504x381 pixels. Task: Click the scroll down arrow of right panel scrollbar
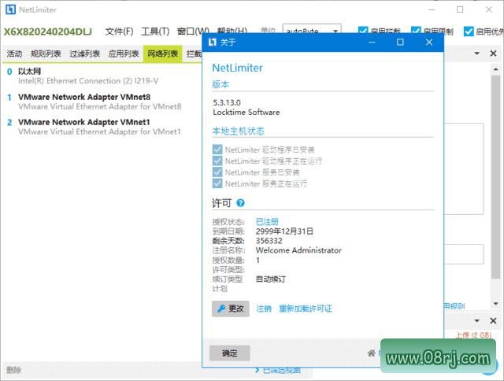[495, 304]
